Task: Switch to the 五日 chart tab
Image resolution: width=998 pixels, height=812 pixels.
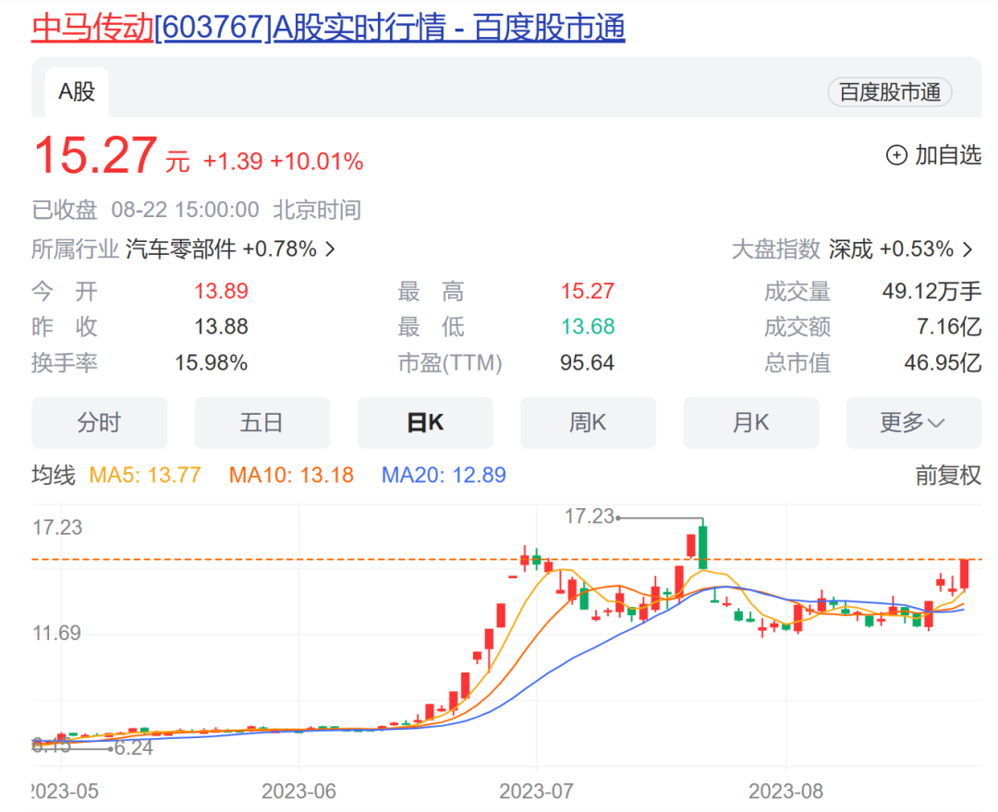Action: (x=262, y=422)
